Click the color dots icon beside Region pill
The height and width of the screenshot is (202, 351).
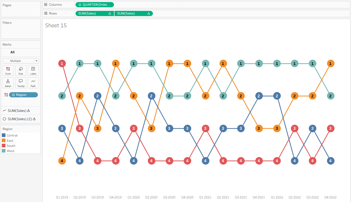6,95
